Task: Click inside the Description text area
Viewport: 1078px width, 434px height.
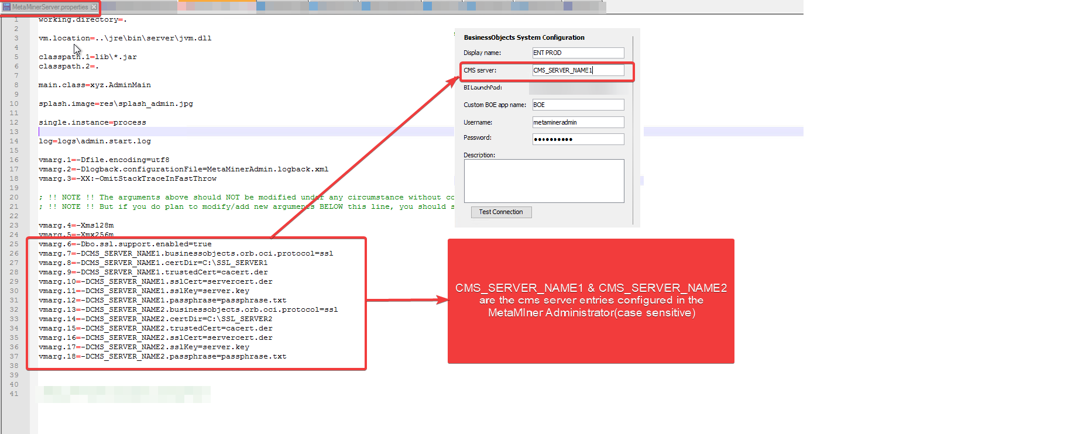Action: (544, 181)
